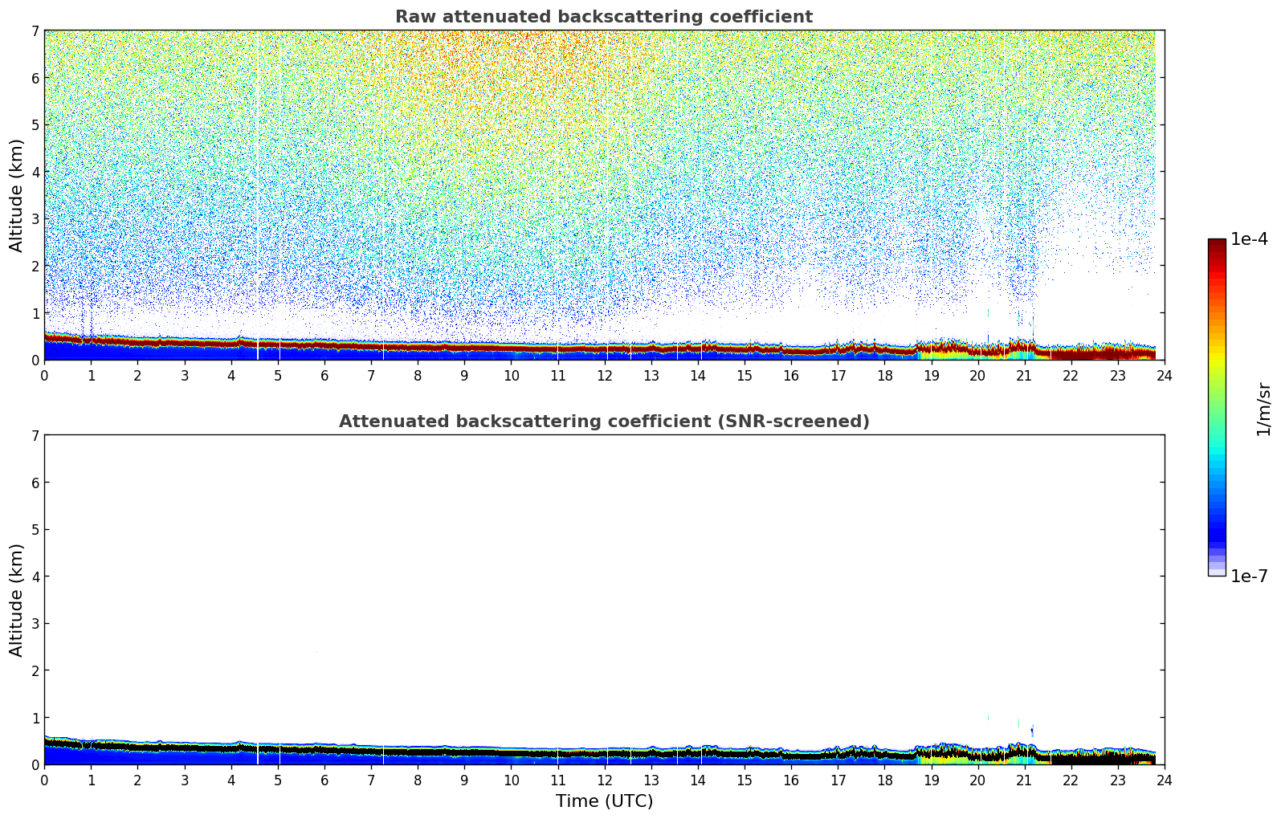
Task: Click the rainbow colorbar gradient
Action: [x=1217, y=407]
